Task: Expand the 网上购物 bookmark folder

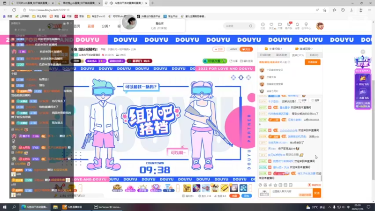Action: (39, 16)
